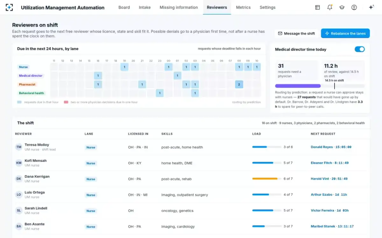
Task: Click Teresa Molloy's TM avatar
Action: click(19, 147)
